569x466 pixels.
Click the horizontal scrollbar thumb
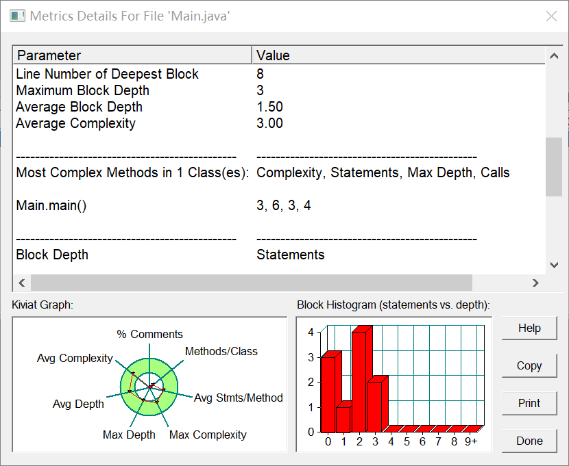(252, 283)
